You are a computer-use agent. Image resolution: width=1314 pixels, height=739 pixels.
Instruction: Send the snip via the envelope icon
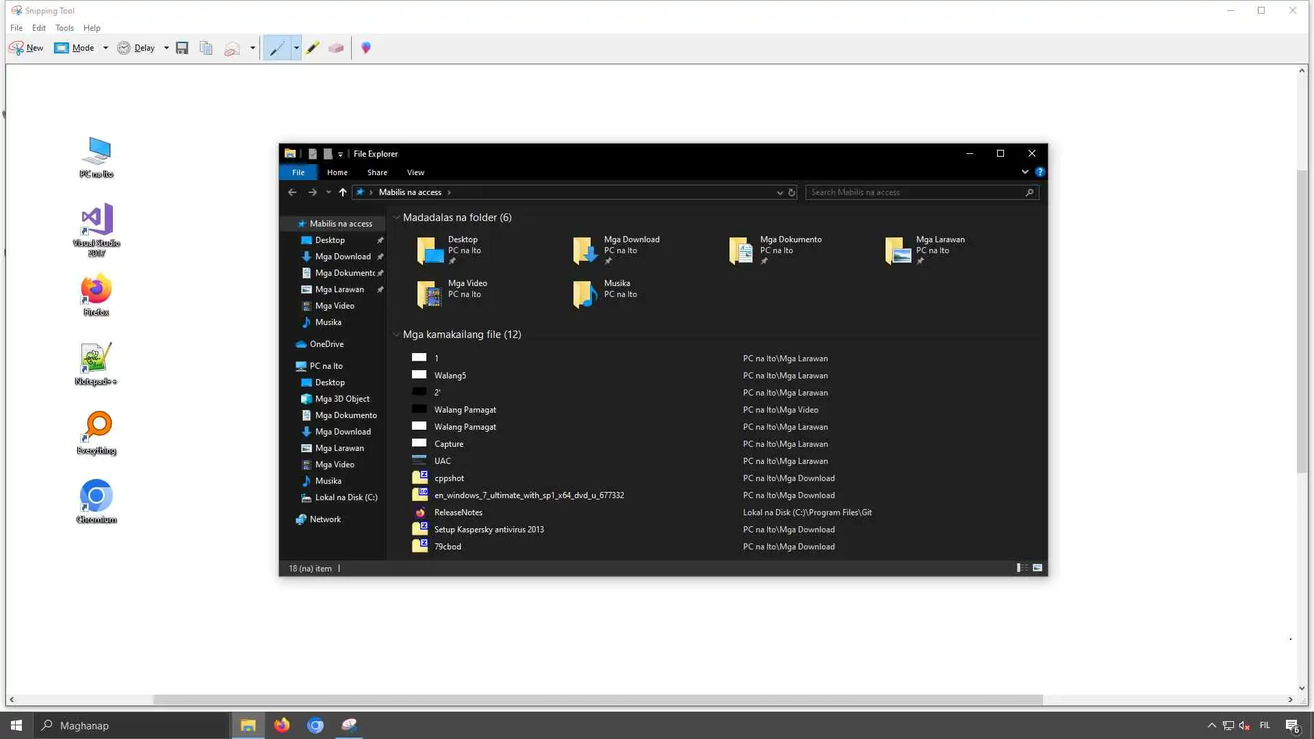coord(233,48)
